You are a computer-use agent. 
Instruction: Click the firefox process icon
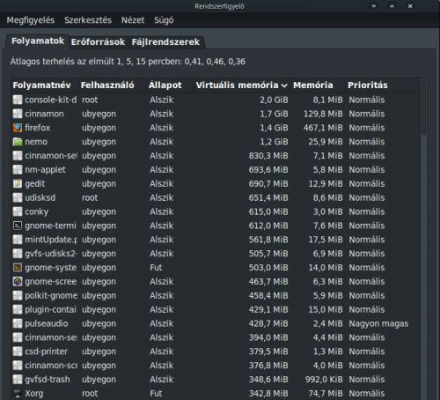pos(18,128)
